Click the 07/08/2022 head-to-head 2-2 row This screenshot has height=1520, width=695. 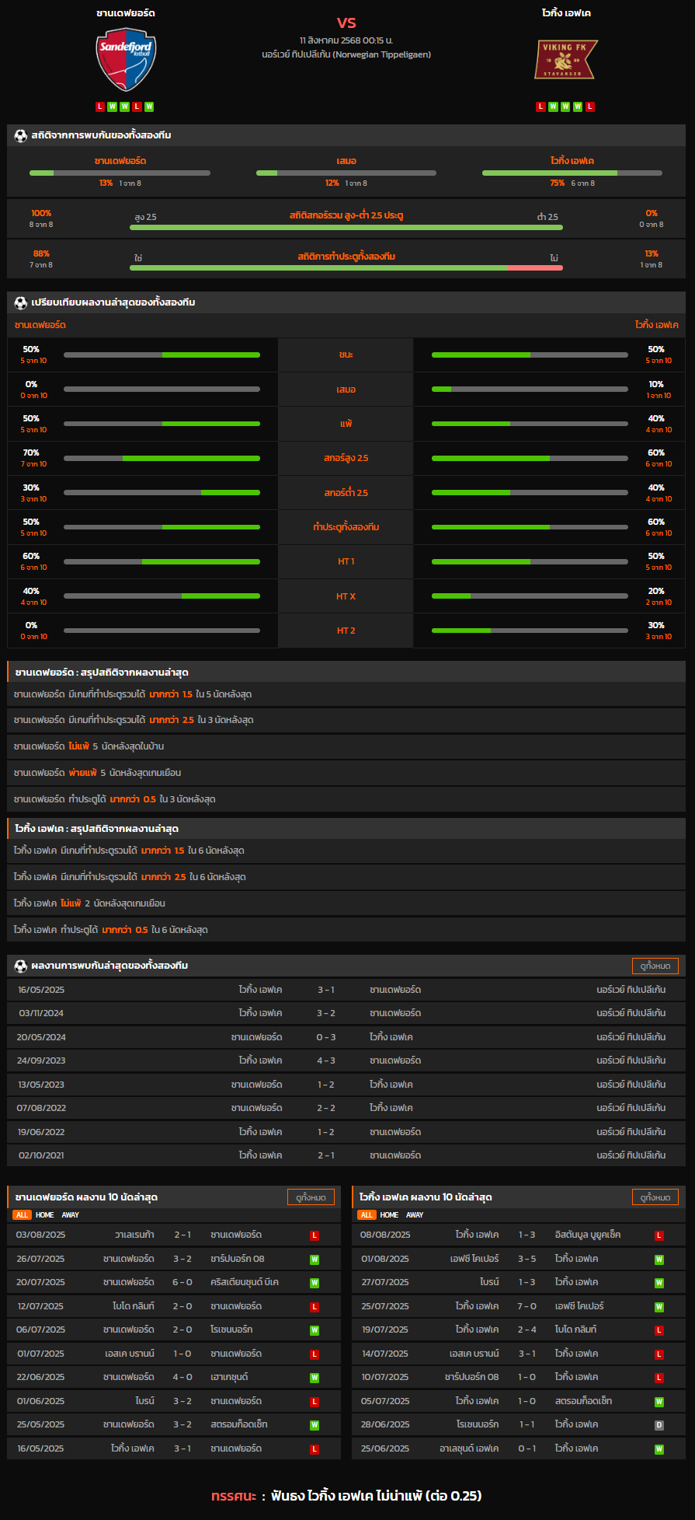(346, 1108)
